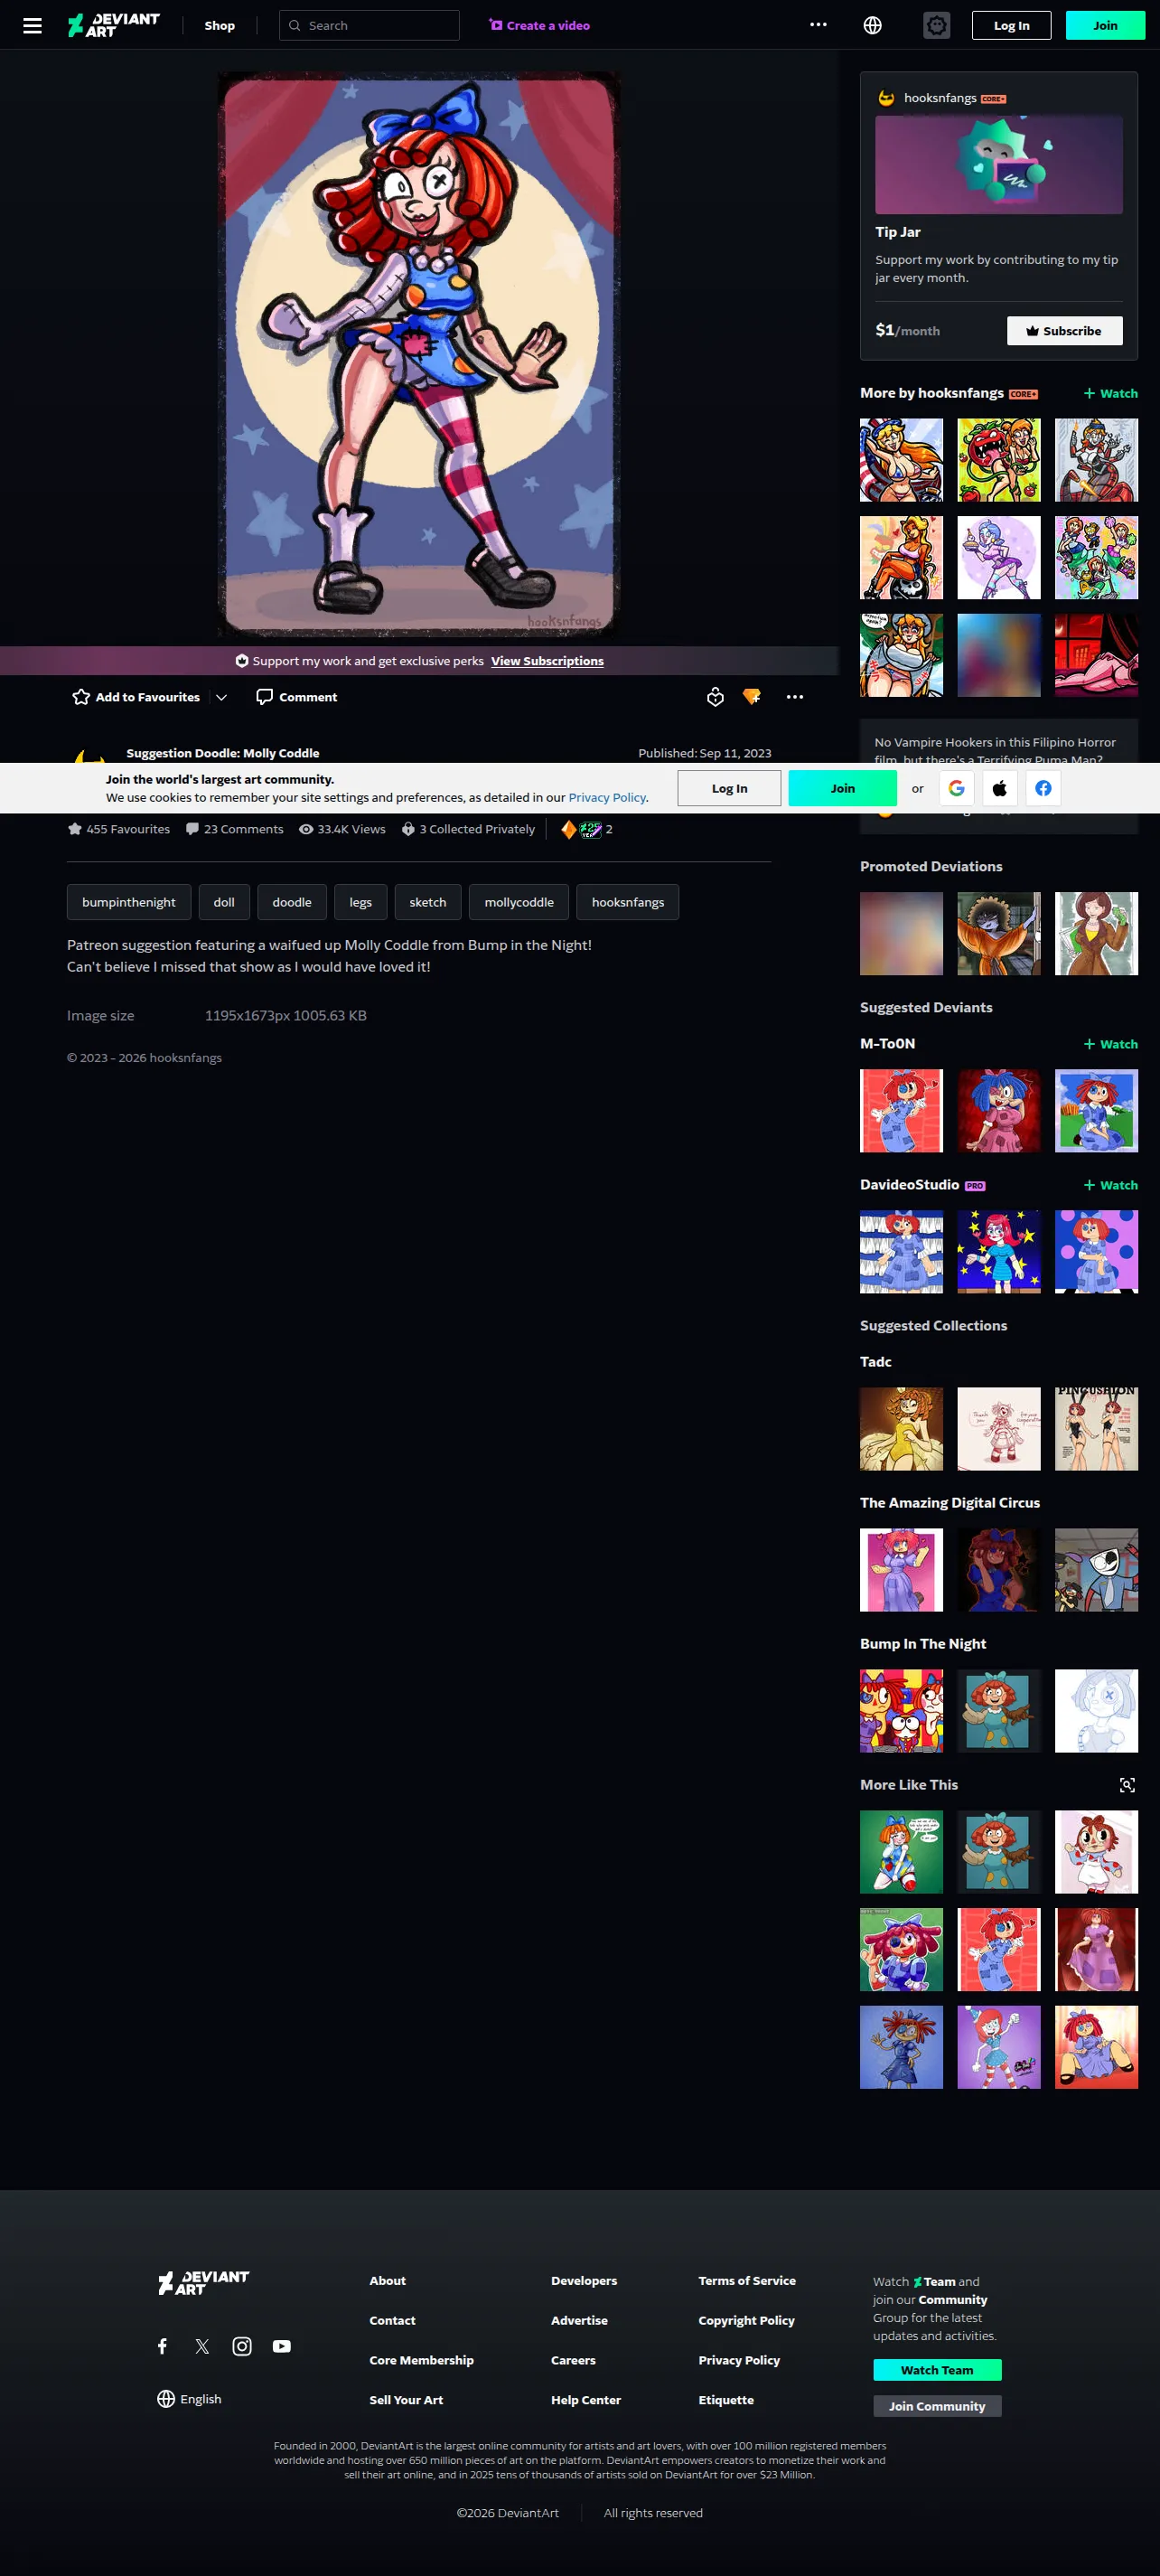Open the header three-dots overflow menu
This screenshot has width=1160, height=2576.
[819, 25]
